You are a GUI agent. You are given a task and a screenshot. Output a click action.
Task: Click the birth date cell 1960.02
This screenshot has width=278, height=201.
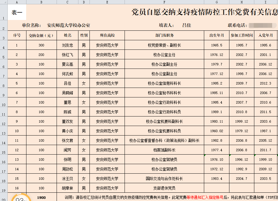click(216, 131)
